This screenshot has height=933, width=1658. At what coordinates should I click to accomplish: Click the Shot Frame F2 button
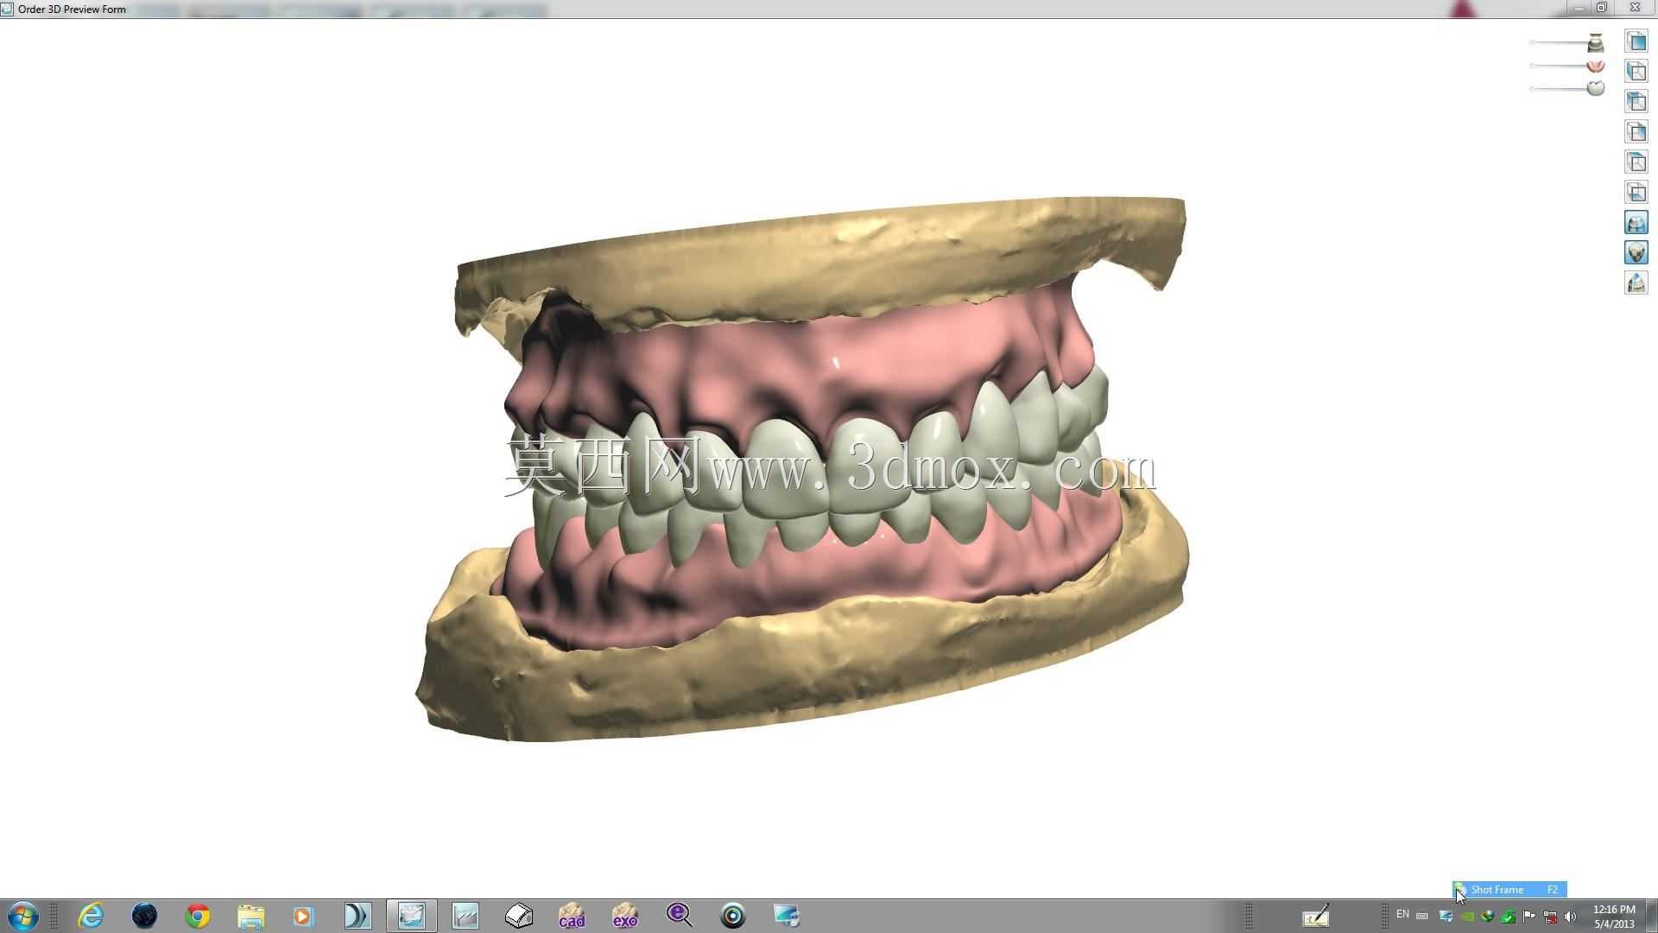coord(1509,889)
